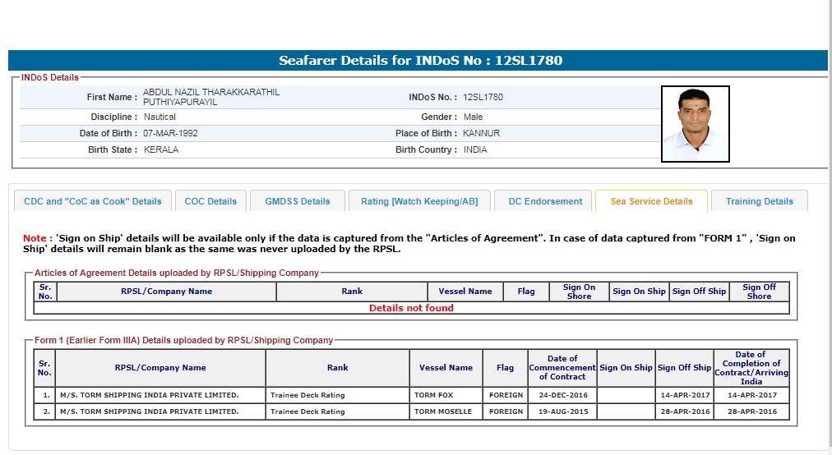Viewport: 832px width, 455px height.
Task: Click the Date of Commencement of Contract header
Action: tap(562, 367)
